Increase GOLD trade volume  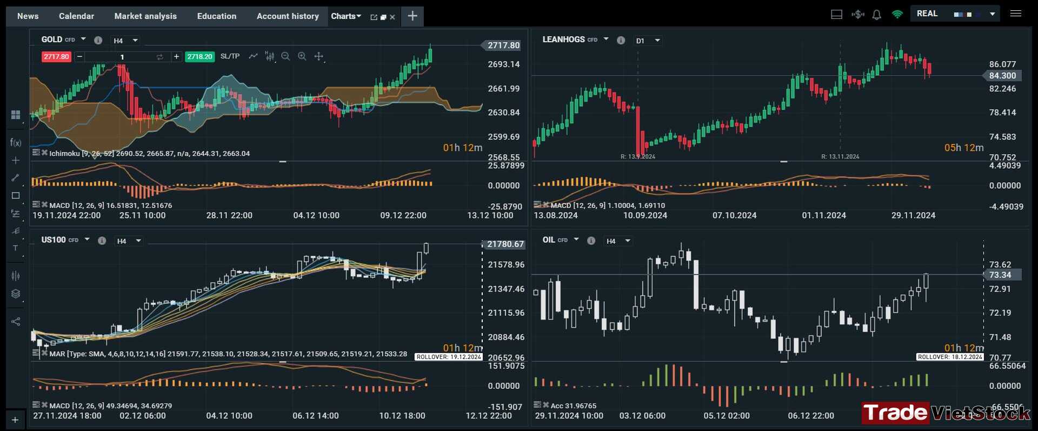(x=176, y=57)
